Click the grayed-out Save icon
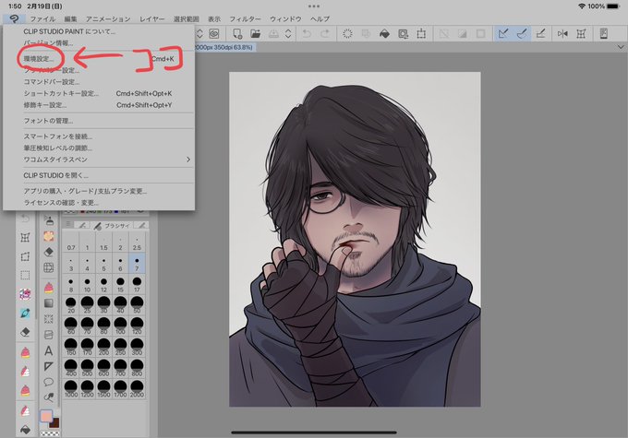 [x=273, y=34]
